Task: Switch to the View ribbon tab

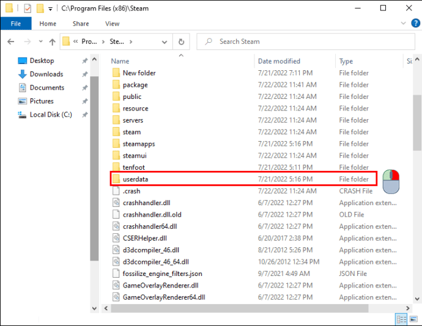Action: 113,24
